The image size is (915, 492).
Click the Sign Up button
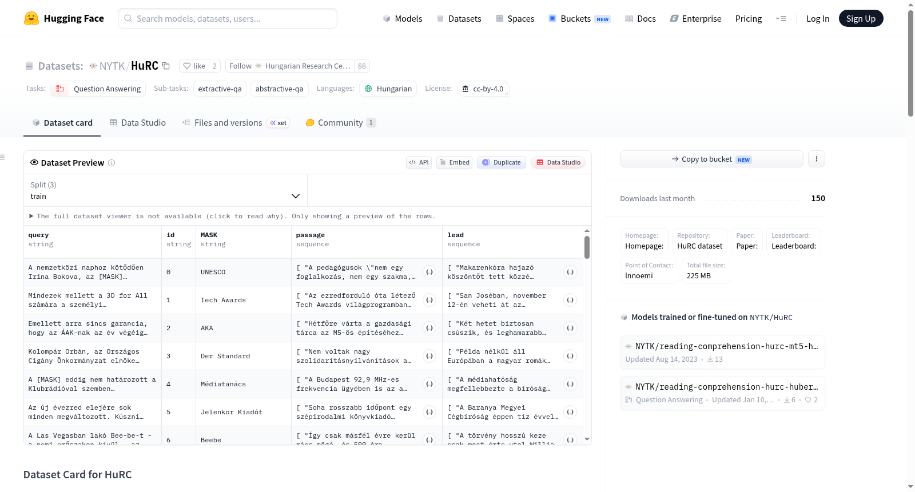(861, 18)
